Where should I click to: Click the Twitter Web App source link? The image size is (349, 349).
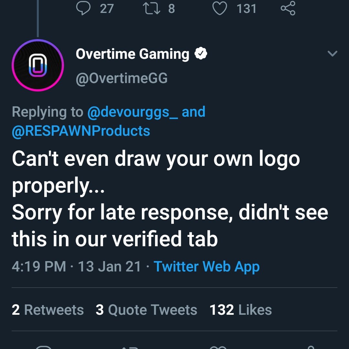tap(206, 267)
